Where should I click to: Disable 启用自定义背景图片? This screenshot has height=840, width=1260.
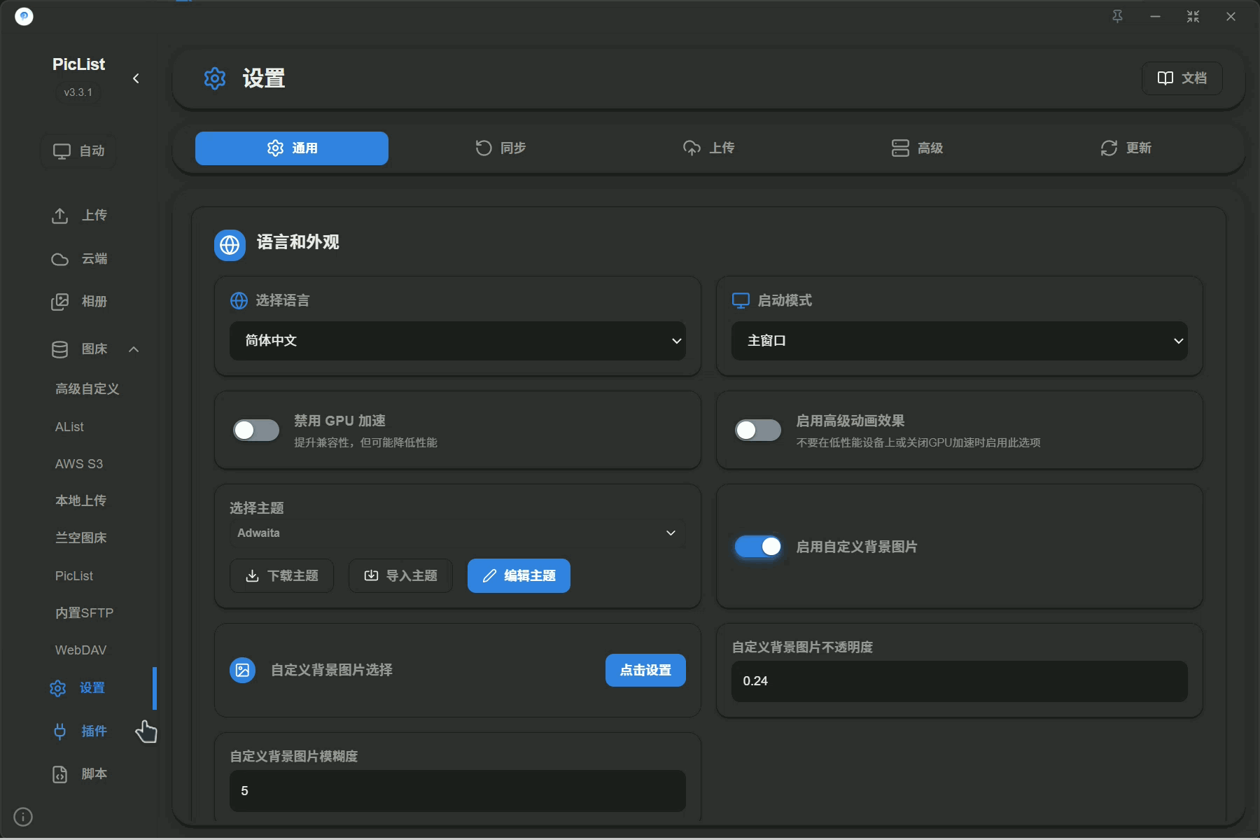pyautogui.click(x=758, y=547)
